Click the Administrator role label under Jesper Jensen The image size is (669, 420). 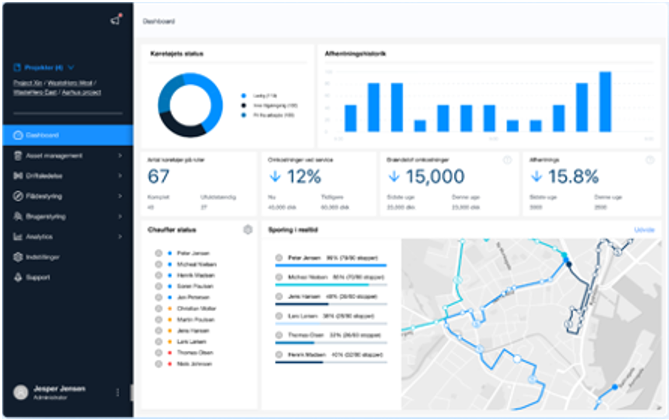point(50,398)
